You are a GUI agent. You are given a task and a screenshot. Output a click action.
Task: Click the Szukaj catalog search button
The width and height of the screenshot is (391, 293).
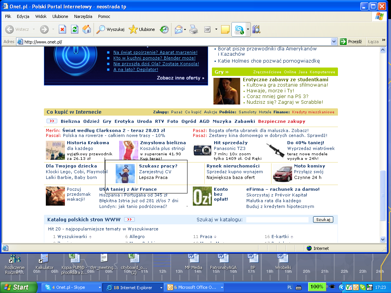[x=323, y=219]
